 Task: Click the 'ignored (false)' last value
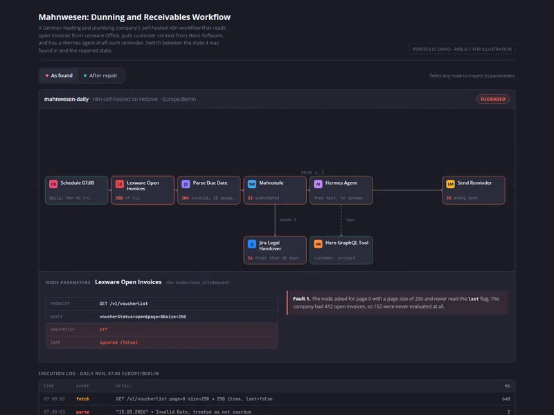pyautogui.click(x=118, y=342)
